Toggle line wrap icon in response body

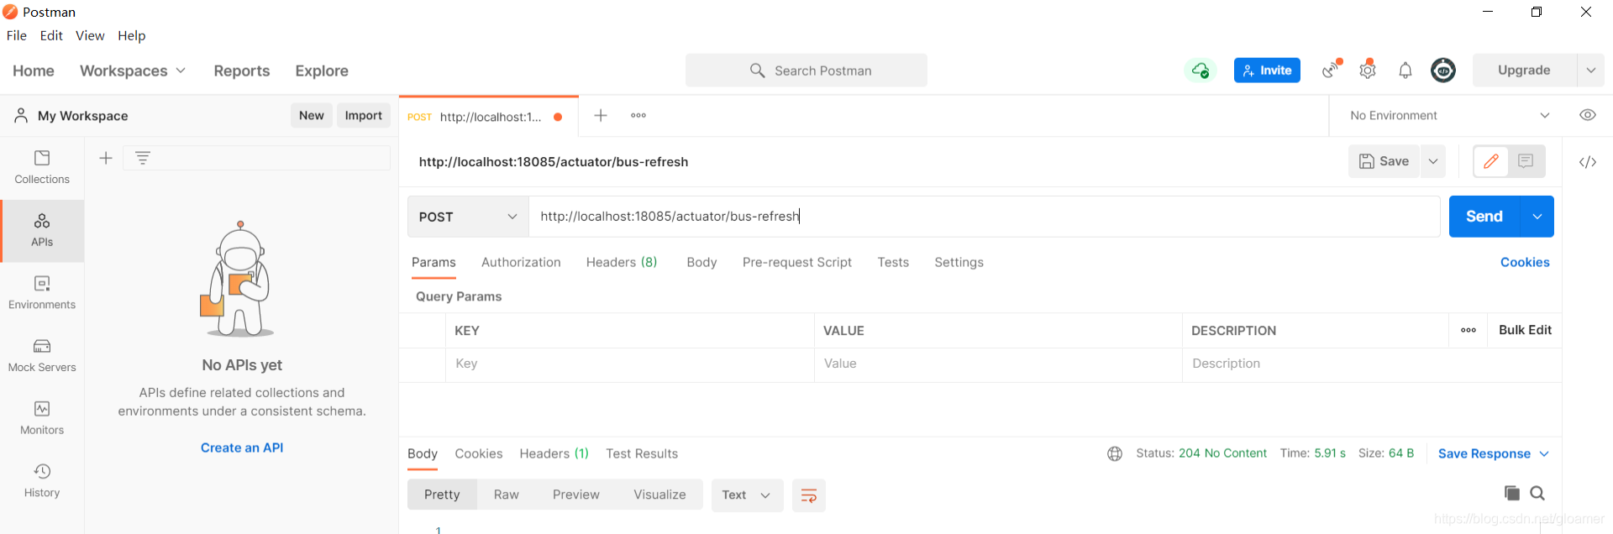click(809, 495)
